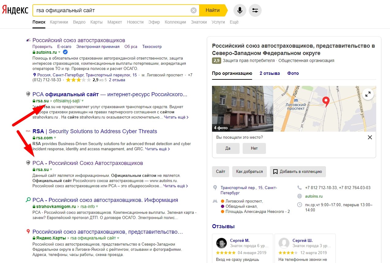Open the '2 отзыва' tab in the organization card

(x=270, y=73)
